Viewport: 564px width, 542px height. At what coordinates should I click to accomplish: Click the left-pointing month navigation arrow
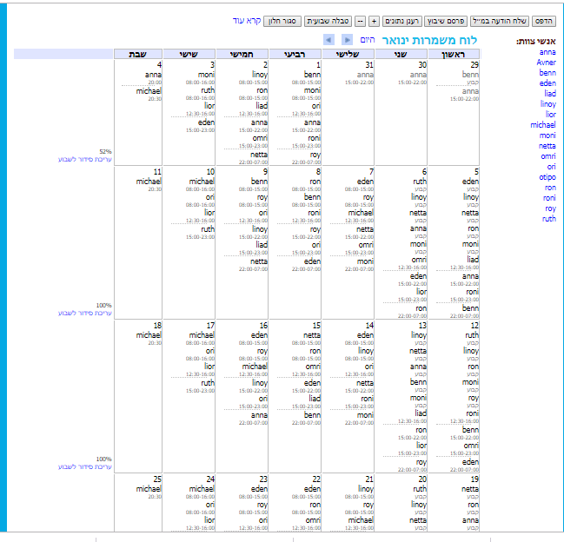(x=328, y=40)
